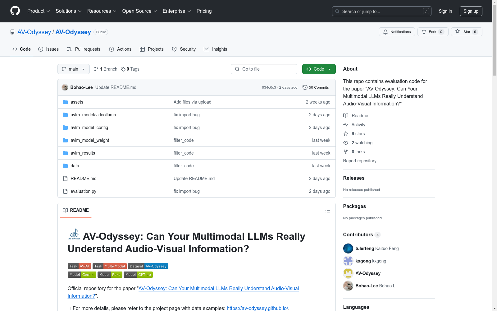Click the AV-Odyssey logo in README heading
Screen dimensions: 497x311
click(74, 234)
